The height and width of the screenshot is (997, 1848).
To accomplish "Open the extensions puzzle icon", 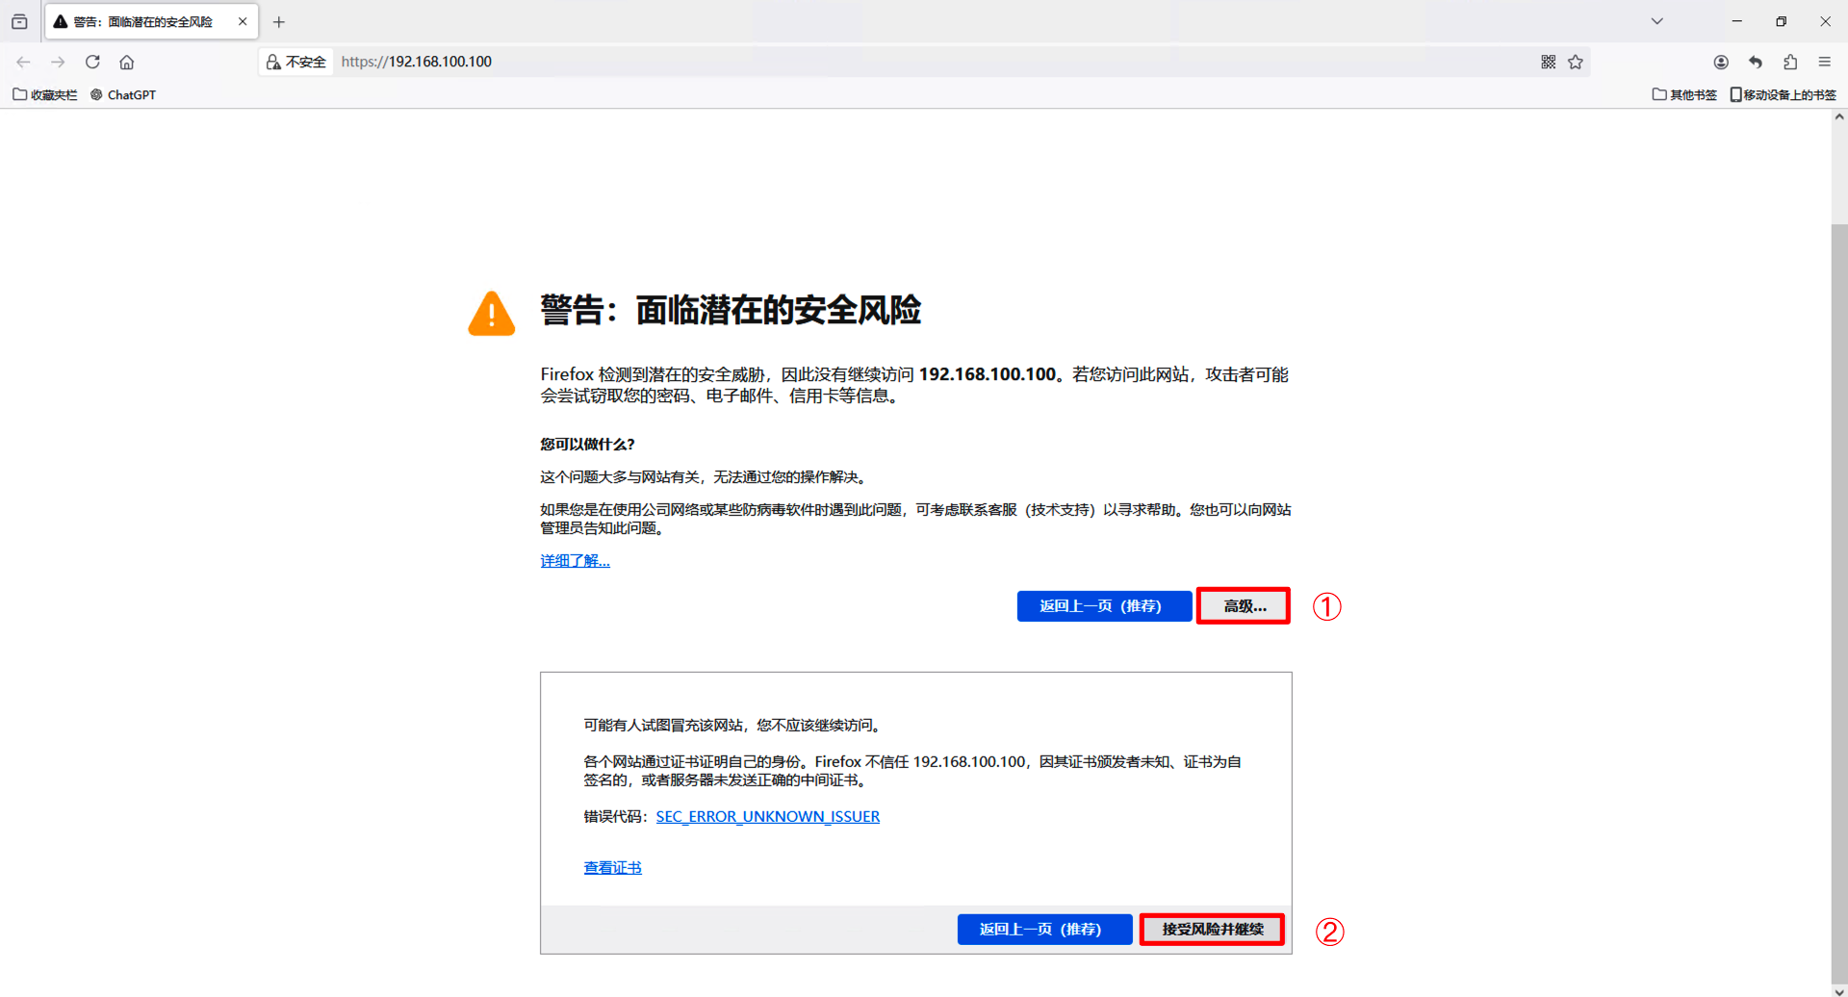I will coord(1790,62).
